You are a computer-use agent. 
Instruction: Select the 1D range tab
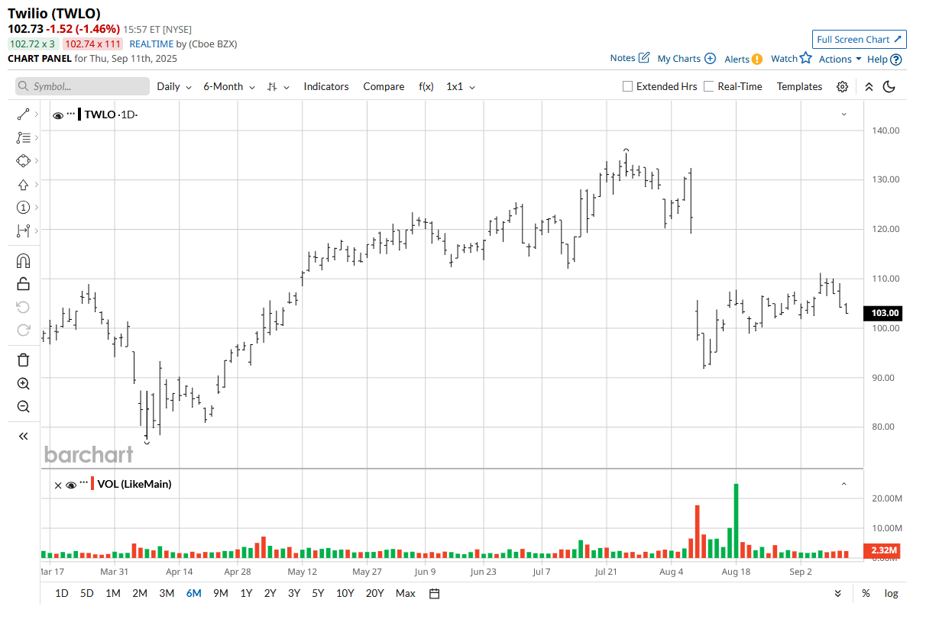[x=62, y=593]
